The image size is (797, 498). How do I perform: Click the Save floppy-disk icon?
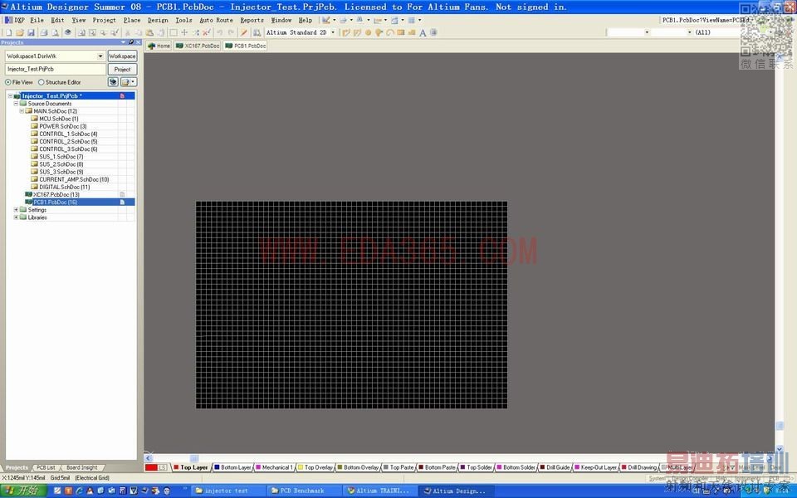[x=31, y=32]
